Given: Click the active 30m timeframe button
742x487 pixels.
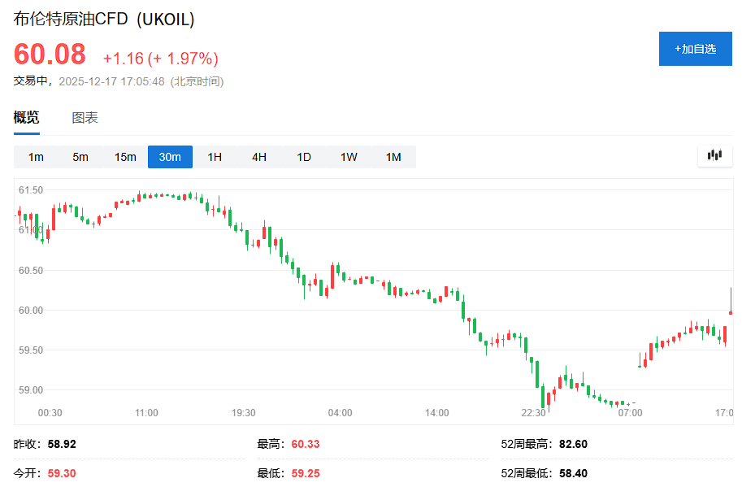Looking at the screenshot, I should point(169,156).
